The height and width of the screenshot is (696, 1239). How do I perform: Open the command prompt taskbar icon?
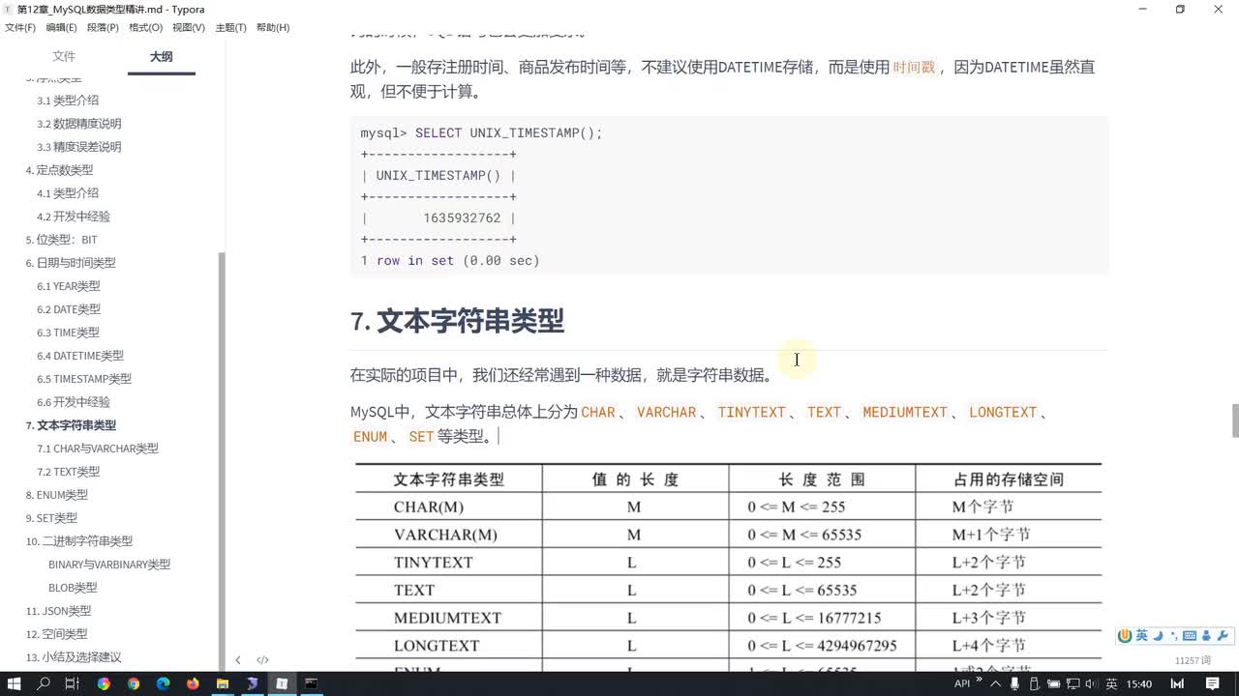(x=311, y=683)
